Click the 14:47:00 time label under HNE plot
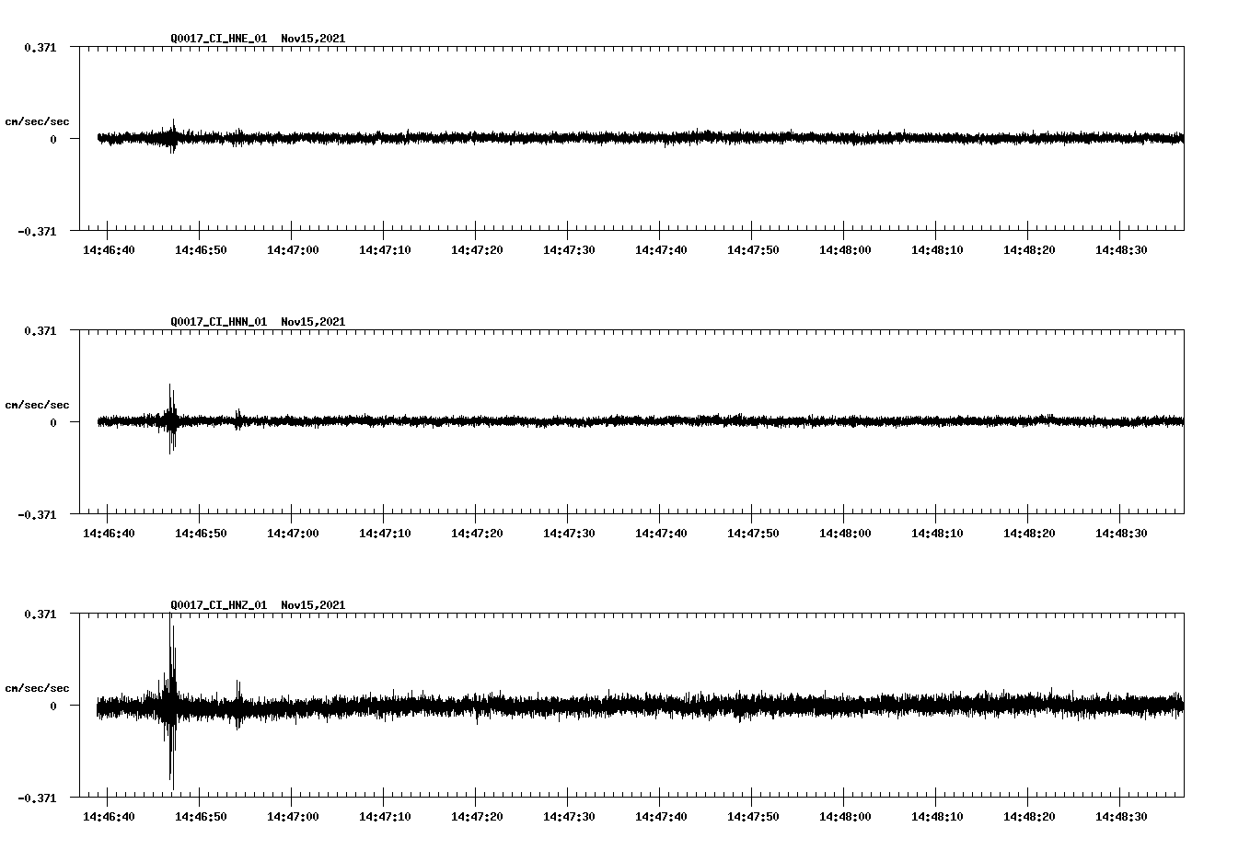The width and height of the screenshot is (1250, 850). coord(293,250)
